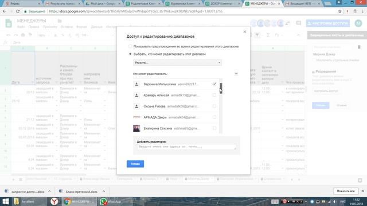
Task: Click the print icon in Sheets toolbar
Action: coord(23,35)
